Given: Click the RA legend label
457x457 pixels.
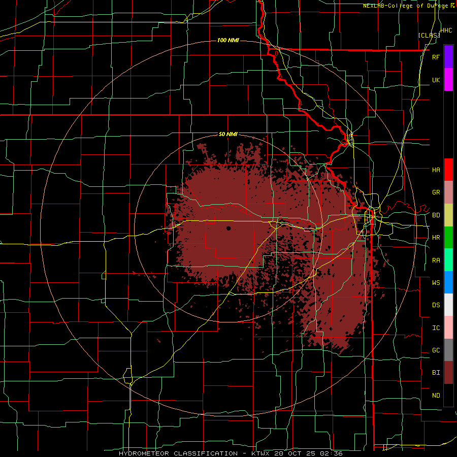Looking at the screenshot, I should [x=436, y=260].
